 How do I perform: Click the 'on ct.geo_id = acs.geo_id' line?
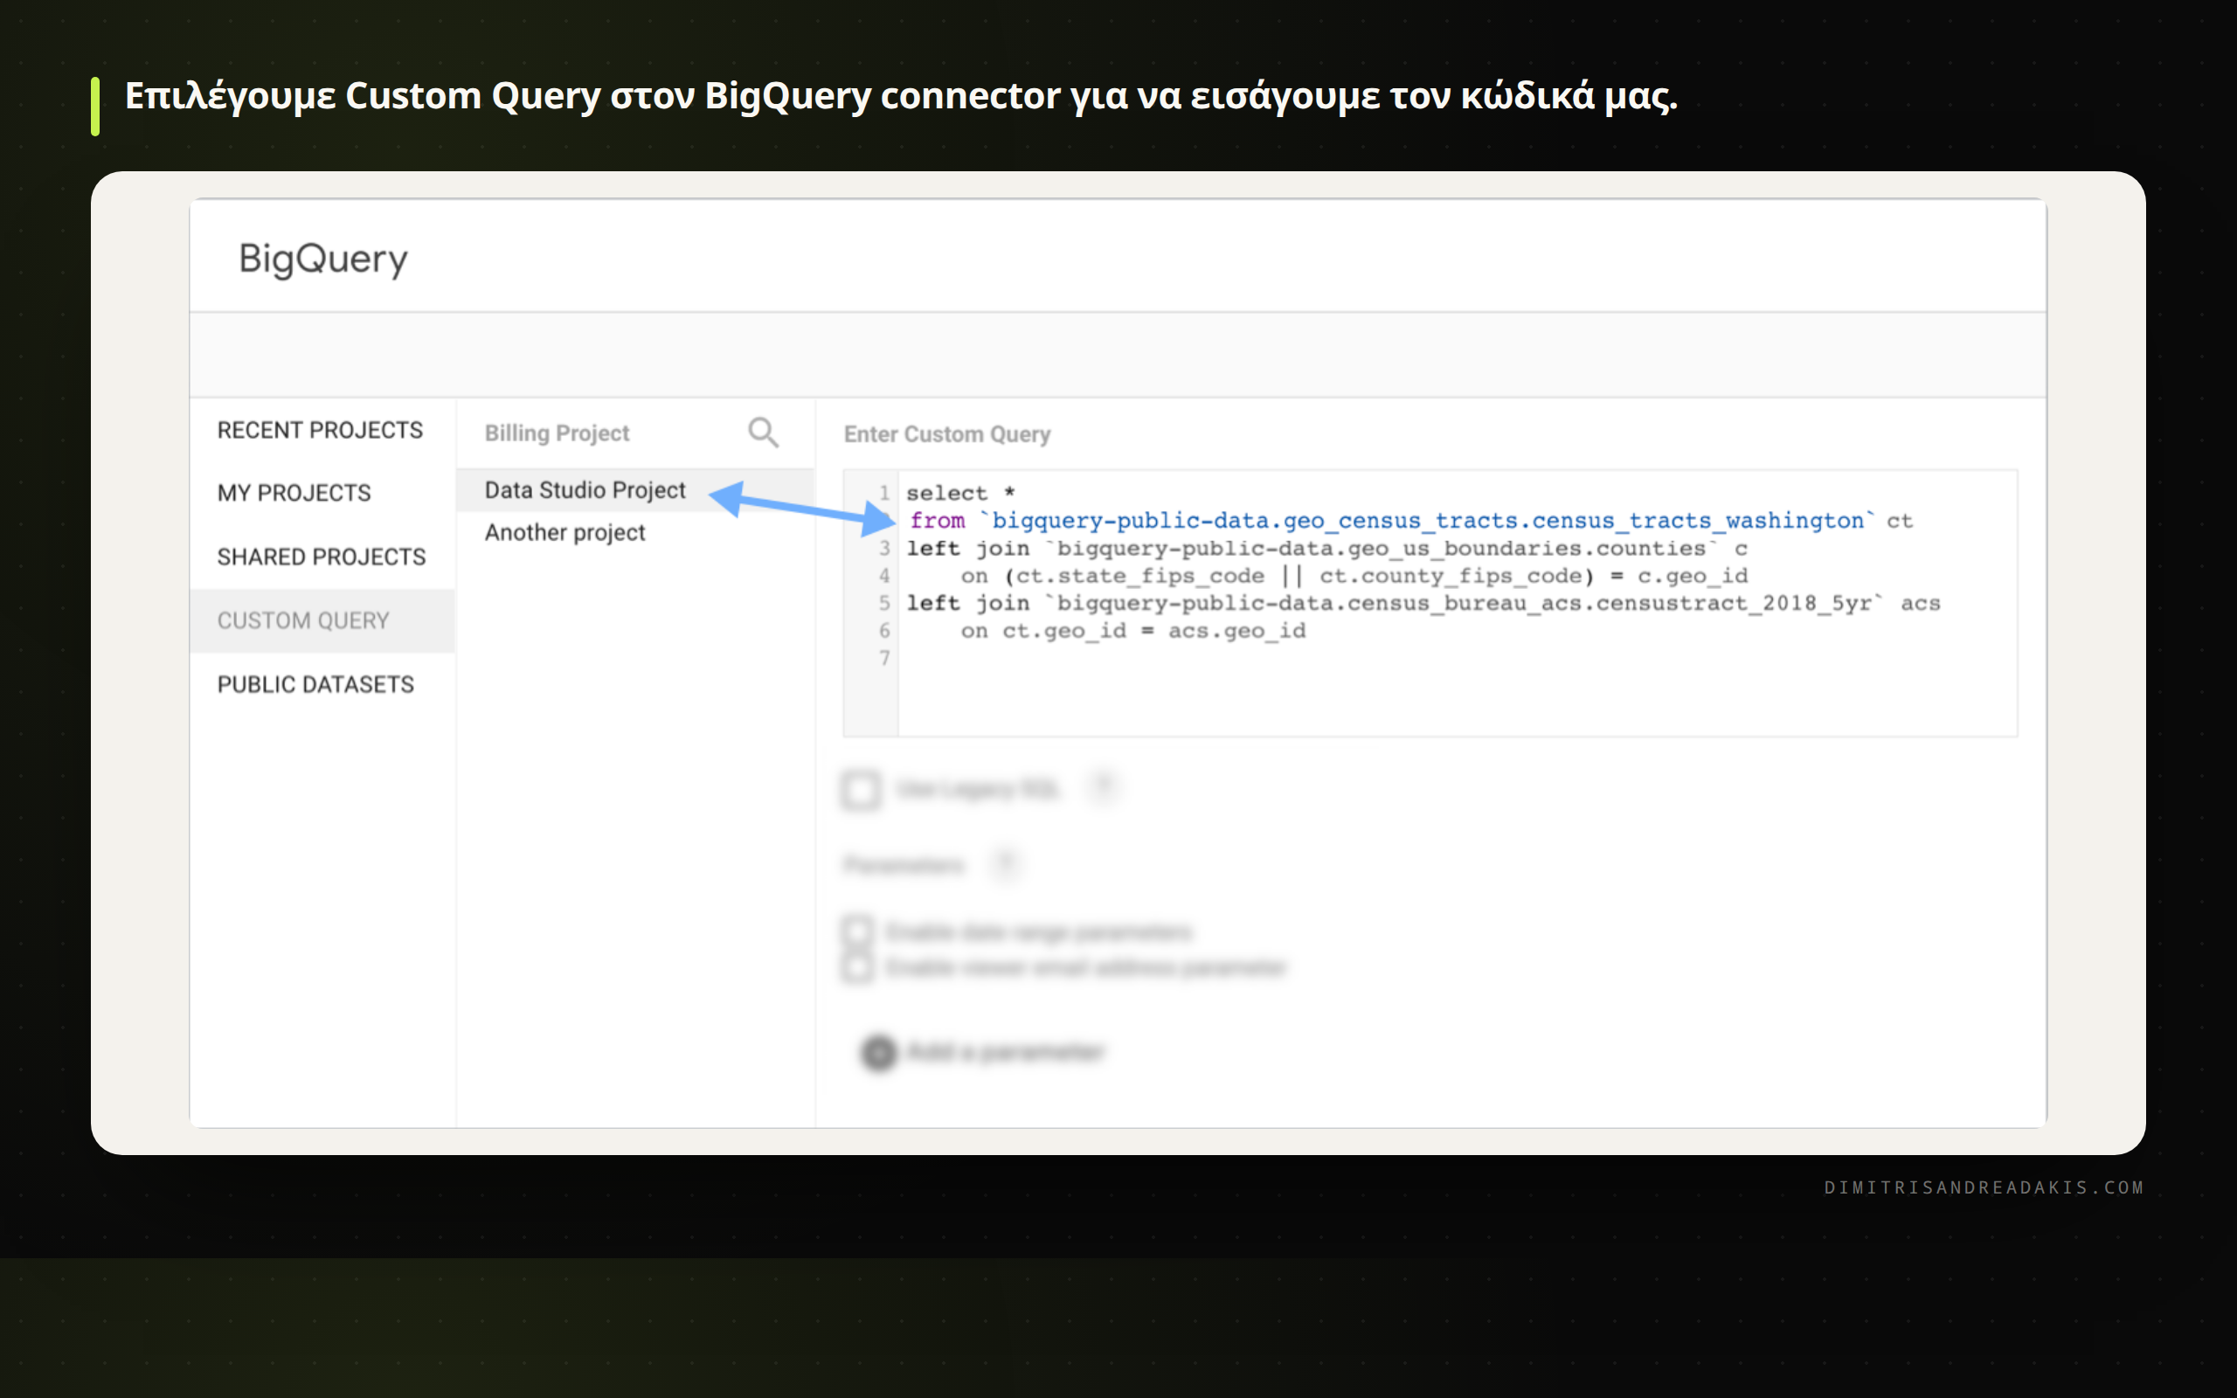tap(1132, 631)
